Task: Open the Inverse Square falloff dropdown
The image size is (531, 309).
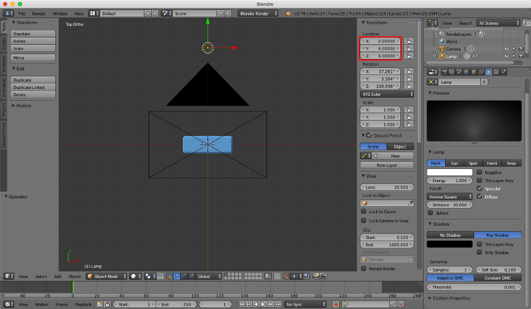Action: point(449,197)
